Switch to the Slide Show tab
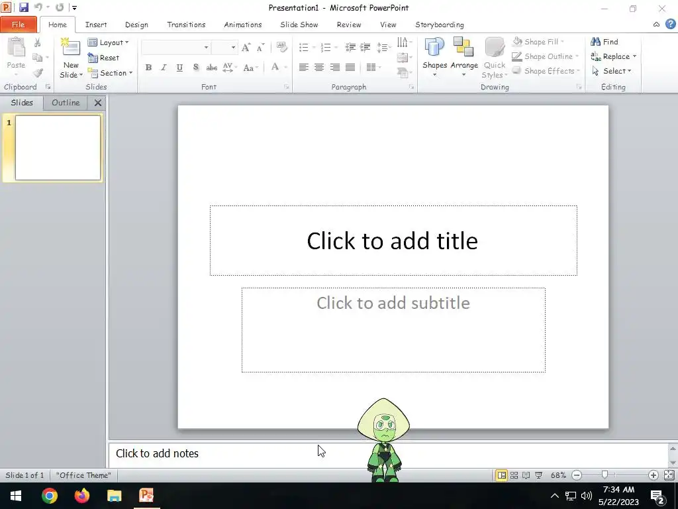Viewport: 678px width, 509px height. pos(299,25)
